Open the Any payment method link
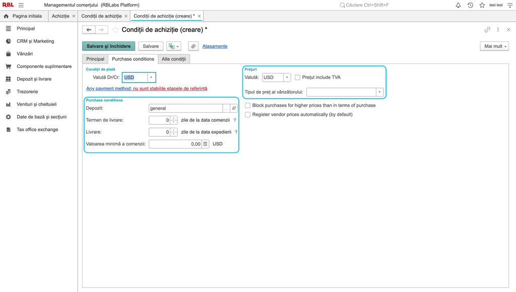Viewport: 516px width, 292px height. coord(147,89)
